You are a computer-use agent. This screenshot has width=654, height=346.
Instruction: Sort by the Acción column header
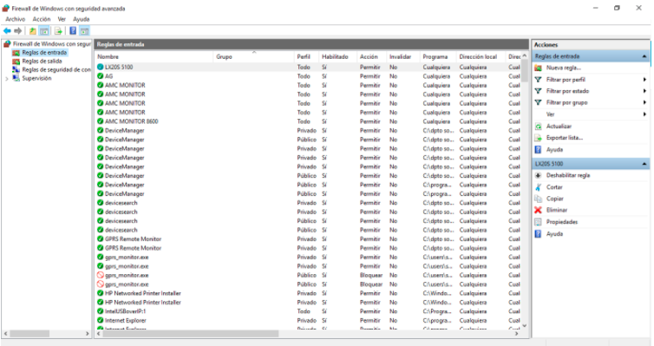pyautogui.click(x=371, y=56)
